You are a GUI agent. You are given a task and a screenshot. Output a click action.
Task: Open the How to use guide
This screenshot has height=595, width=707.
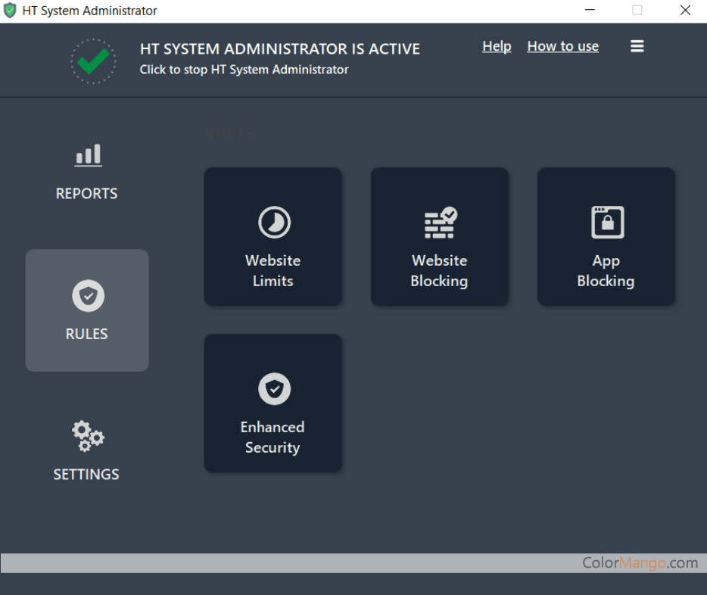[562, 46]
